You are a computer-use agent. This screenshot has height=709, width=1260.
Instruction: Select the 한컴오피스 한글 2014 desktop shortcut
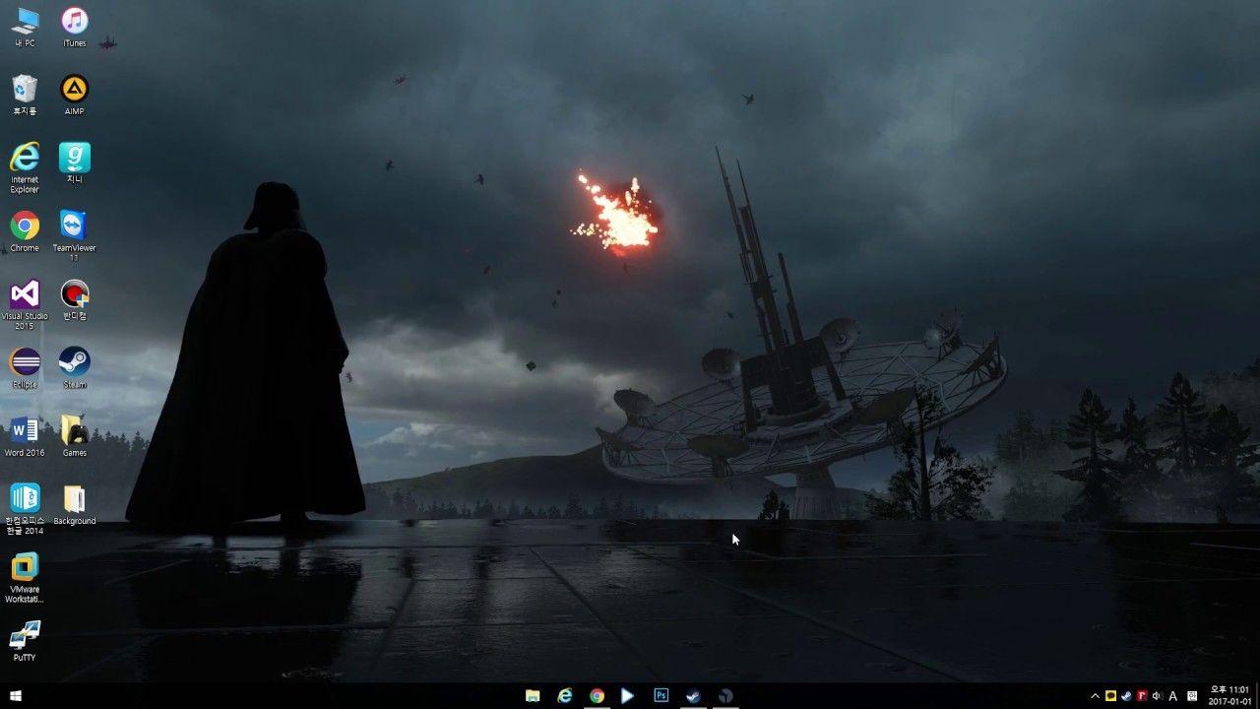[25, 509]
